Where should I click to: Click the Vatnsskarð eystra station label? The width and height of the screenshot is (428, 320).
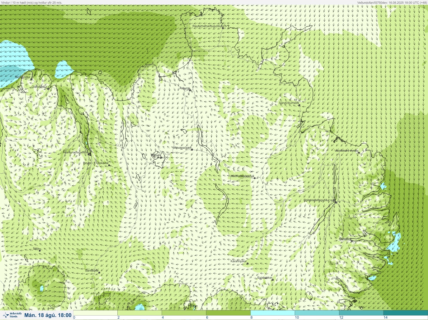coord(346,151)
